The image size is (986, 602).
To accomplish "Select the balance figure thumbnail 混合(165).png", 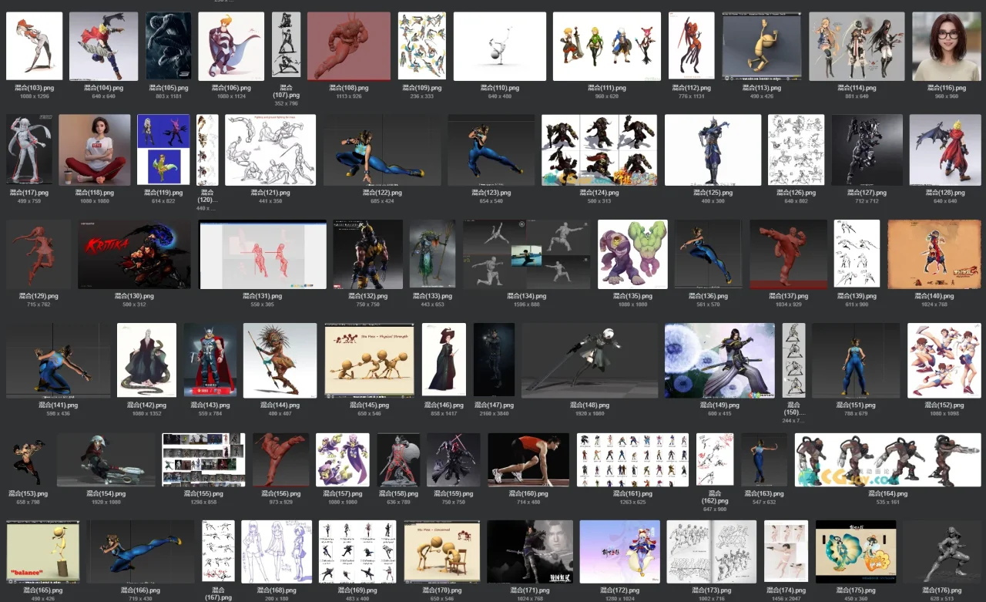I will point(42,551).
